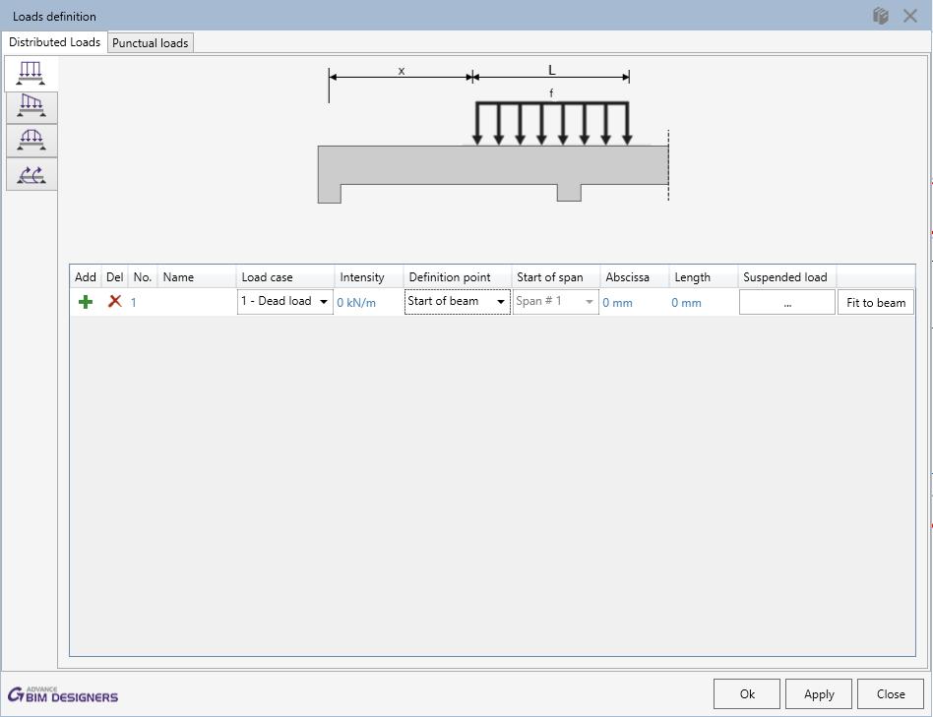
Task: Open the Distributed Loads tab
Action: click(x=54, y=42)
